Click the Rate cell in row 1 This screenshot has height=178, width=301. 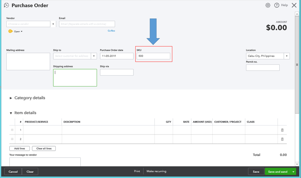182,130
